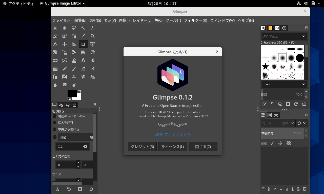324x194 pixels.
Task: Click the black foreground color swatch
Action: coord(72,93)
